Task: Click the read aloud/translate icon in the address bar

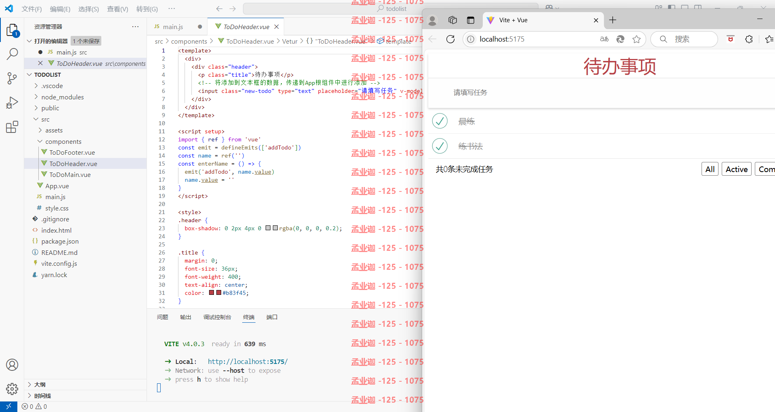Action: pyautogui.click(x=604, y=39)
